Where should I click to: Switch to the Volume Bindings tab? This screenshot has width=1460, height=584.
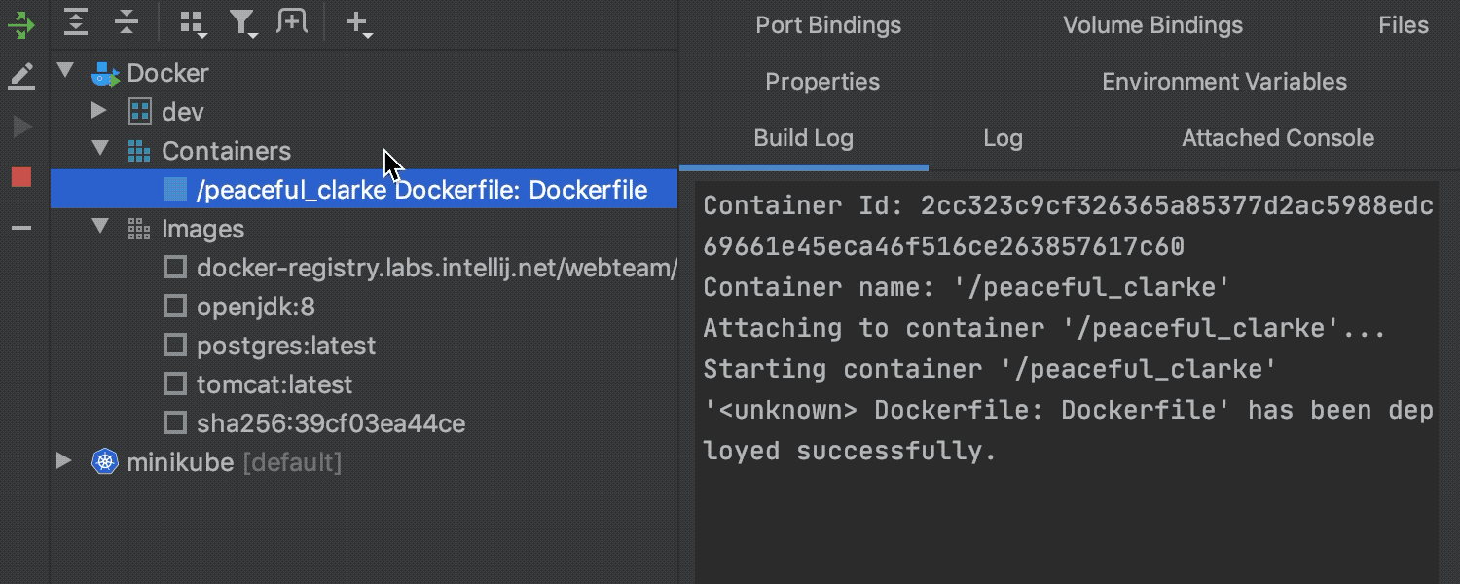[x=1152, y=25]
